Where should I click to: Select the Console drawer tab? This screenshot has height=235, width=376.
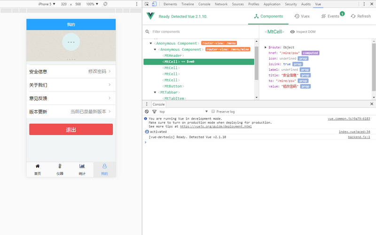coord(158,104)
